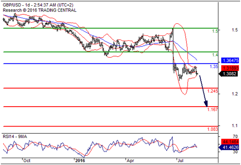241x165 pixels.
Task: Select the 1.083 support level label
Action: pos(212,129)
